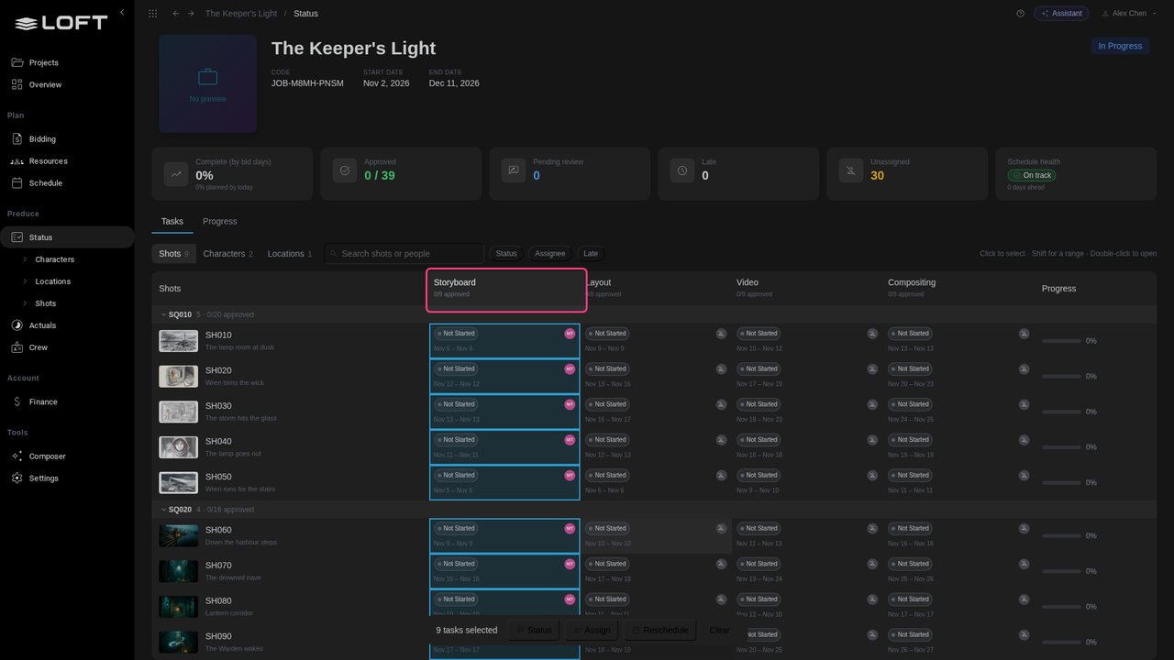Image resolution: width=1174 pixels, height=660 pixels.
Task: Click Clear in the selection bar
Action: (x=720, y=631)
